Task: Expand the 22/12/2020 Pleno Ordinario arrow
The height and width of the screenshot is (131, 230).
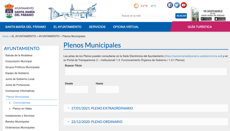Action: click(69, 121)
